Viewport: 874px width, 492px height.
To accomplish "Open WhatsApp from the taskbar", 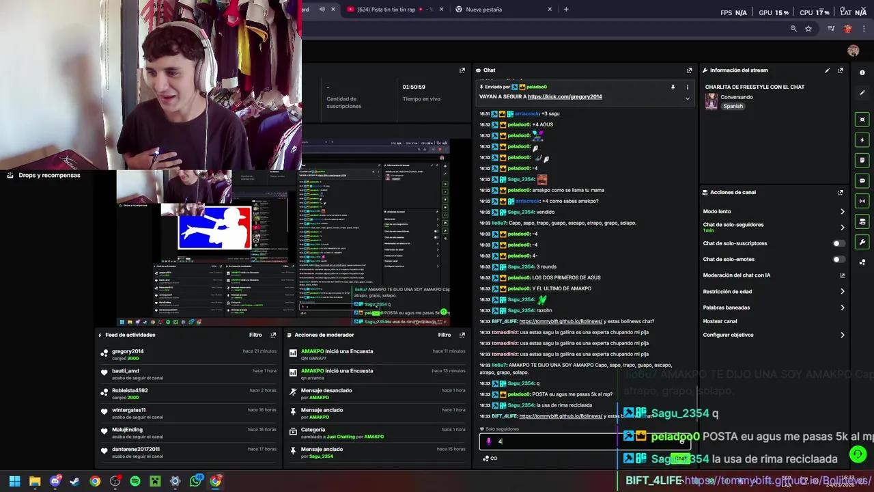I will [195, 481].
